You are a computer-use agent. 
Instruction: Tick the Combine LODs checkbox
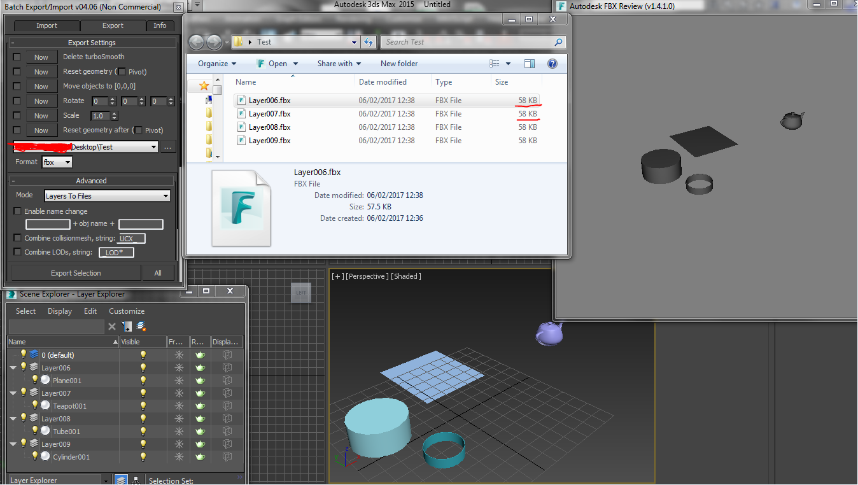point(18,252)
